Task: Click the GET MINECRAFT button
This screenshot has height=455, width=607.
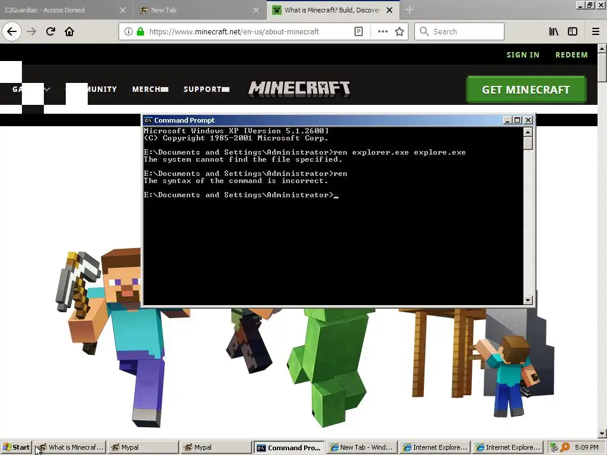Action: [x=526, y=89]
